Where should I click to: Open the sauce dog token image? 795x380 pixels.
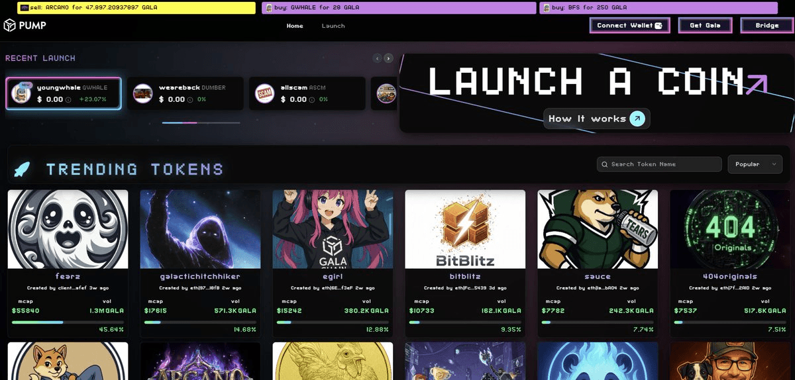598,229
